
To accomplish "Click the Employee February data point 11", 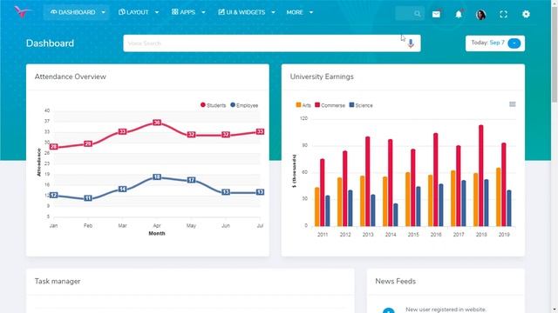I will click(x=88, y=198).
